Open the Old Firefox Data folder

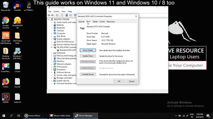click(x=17, y=38)
